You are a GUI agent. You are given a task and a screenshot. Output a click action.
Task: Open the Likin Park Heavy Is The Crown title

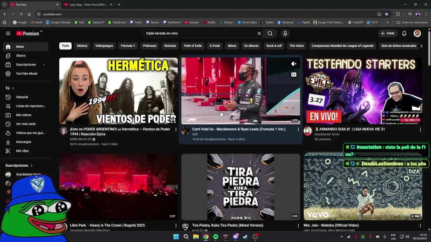pyautogui.click(x=107, y=225)
